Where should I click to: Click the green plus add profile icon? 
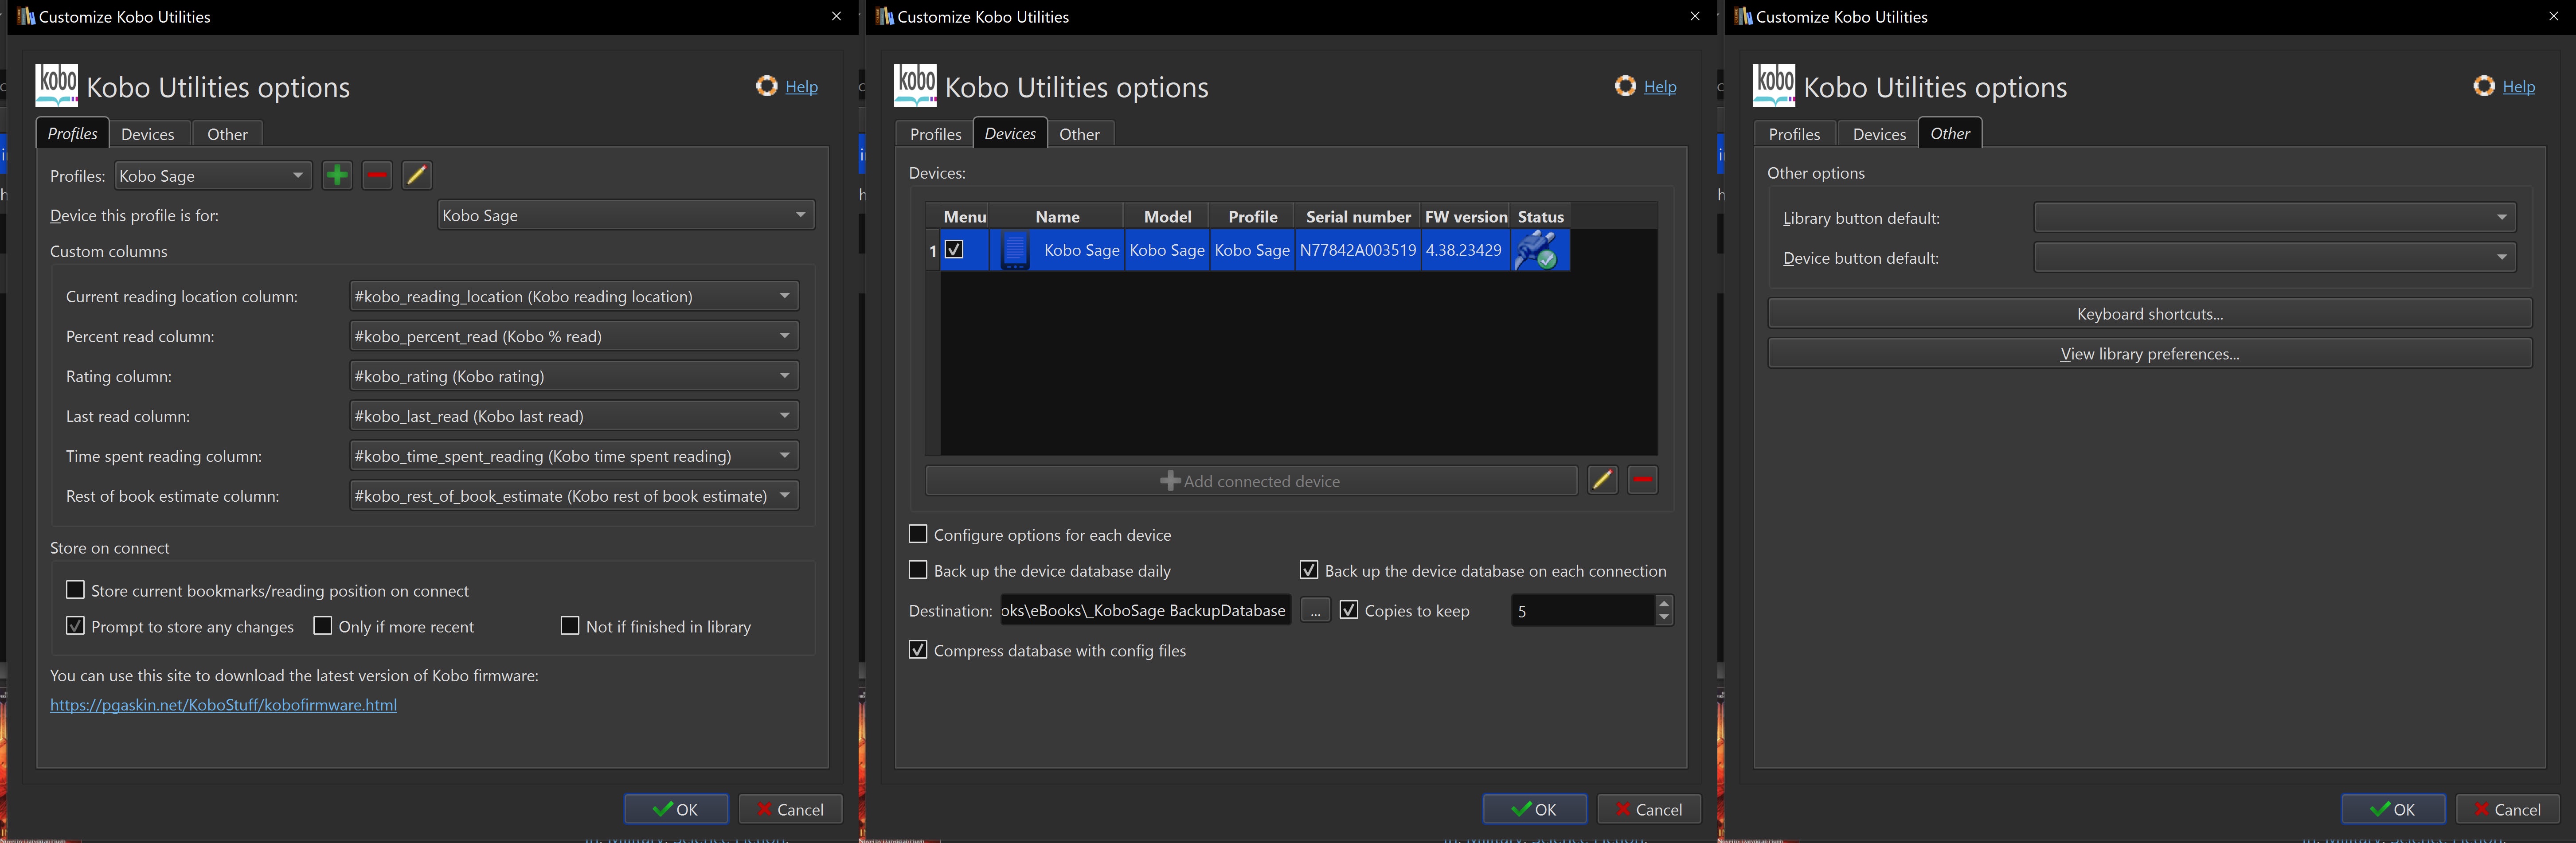337,175
